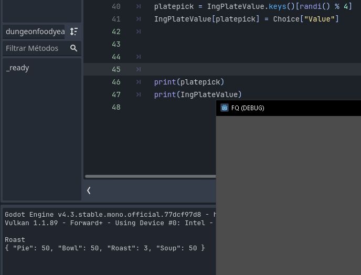Screen dimensions: 361x275
Task: Click the FQ (DEBUG) window title bar
Action: (x=288, y=108)
